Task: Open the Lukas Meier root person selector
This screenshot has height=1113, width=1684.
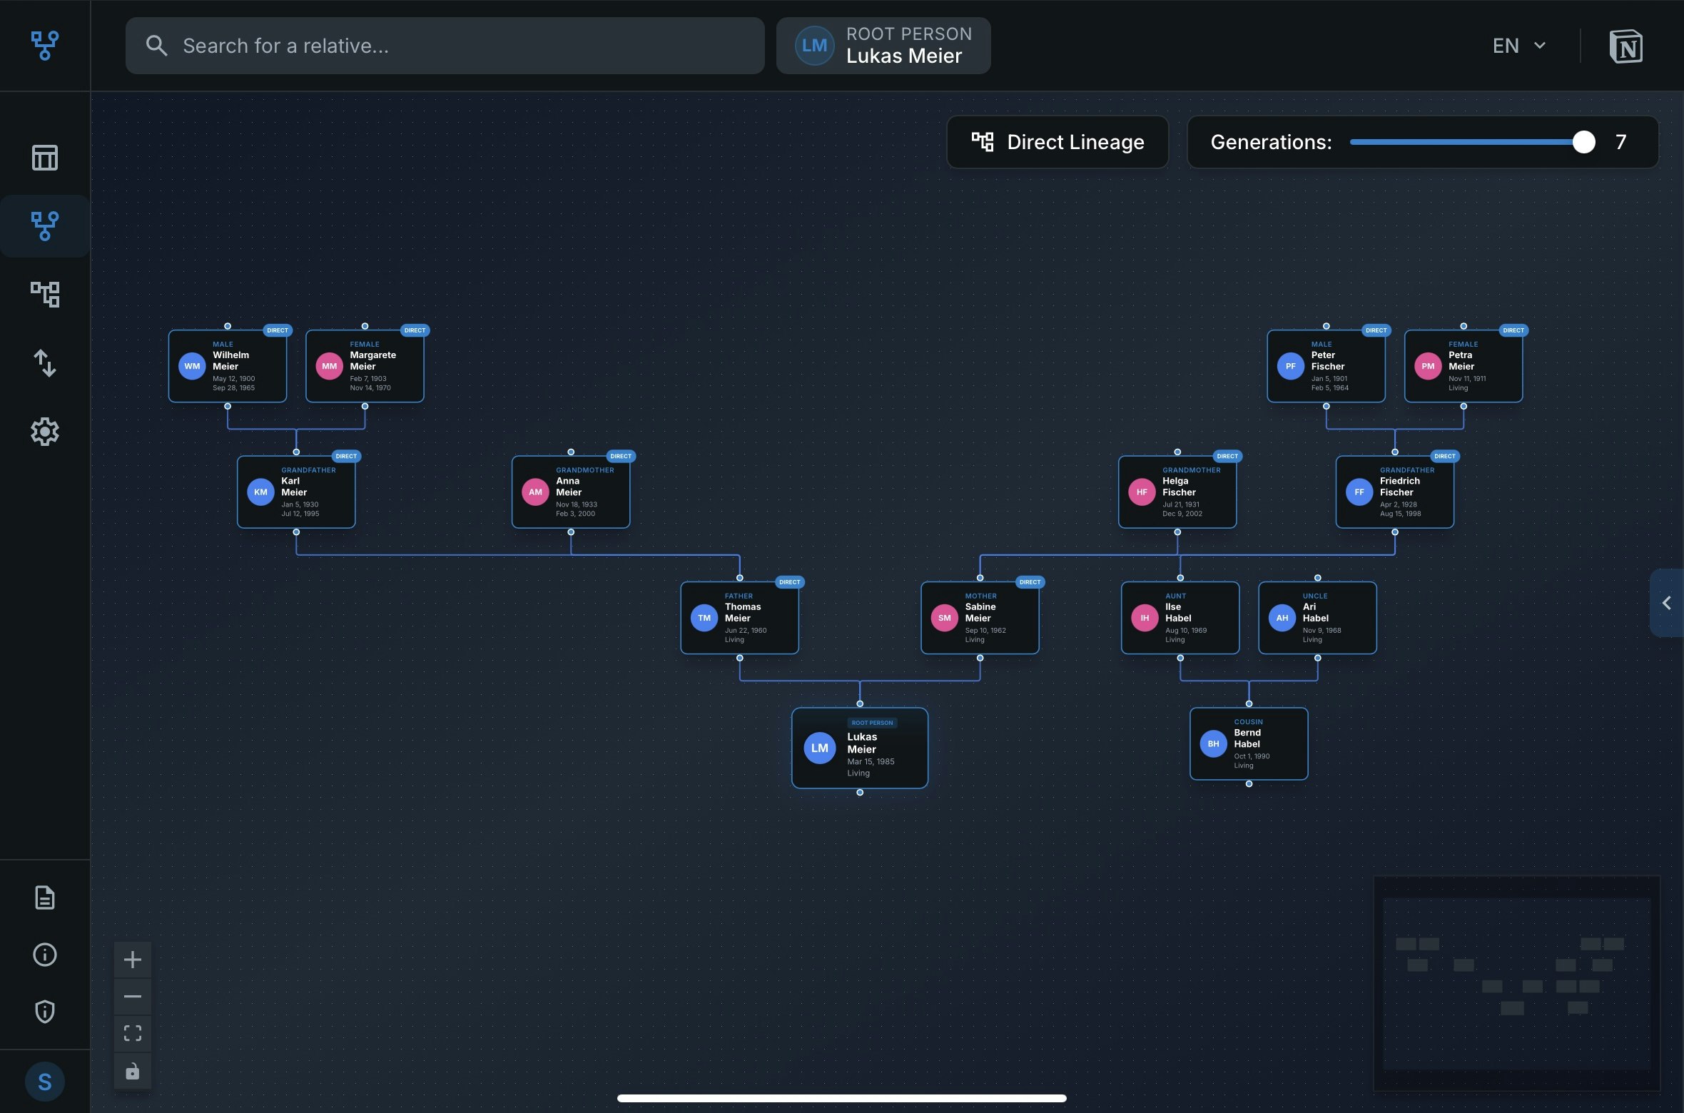Action: (x=883, y=45)
